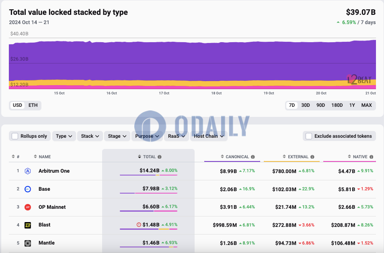Image resolution: width=384 pixels, height=253 pixels.
Task: Open the Stage filter dropdown
Action: pyautogui.click(x=117, y=136)
